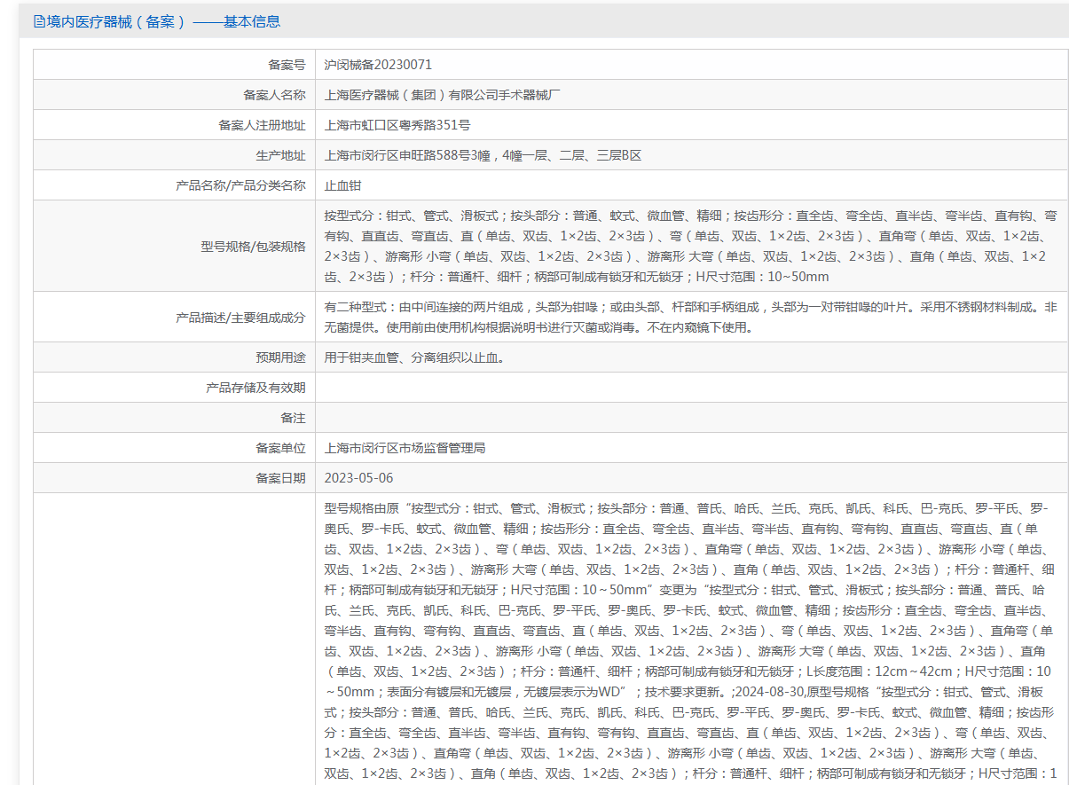The width and height of the screenshot is (1069, 785).
Task: Select the date 2023-05-06
Action: [359, 478]
